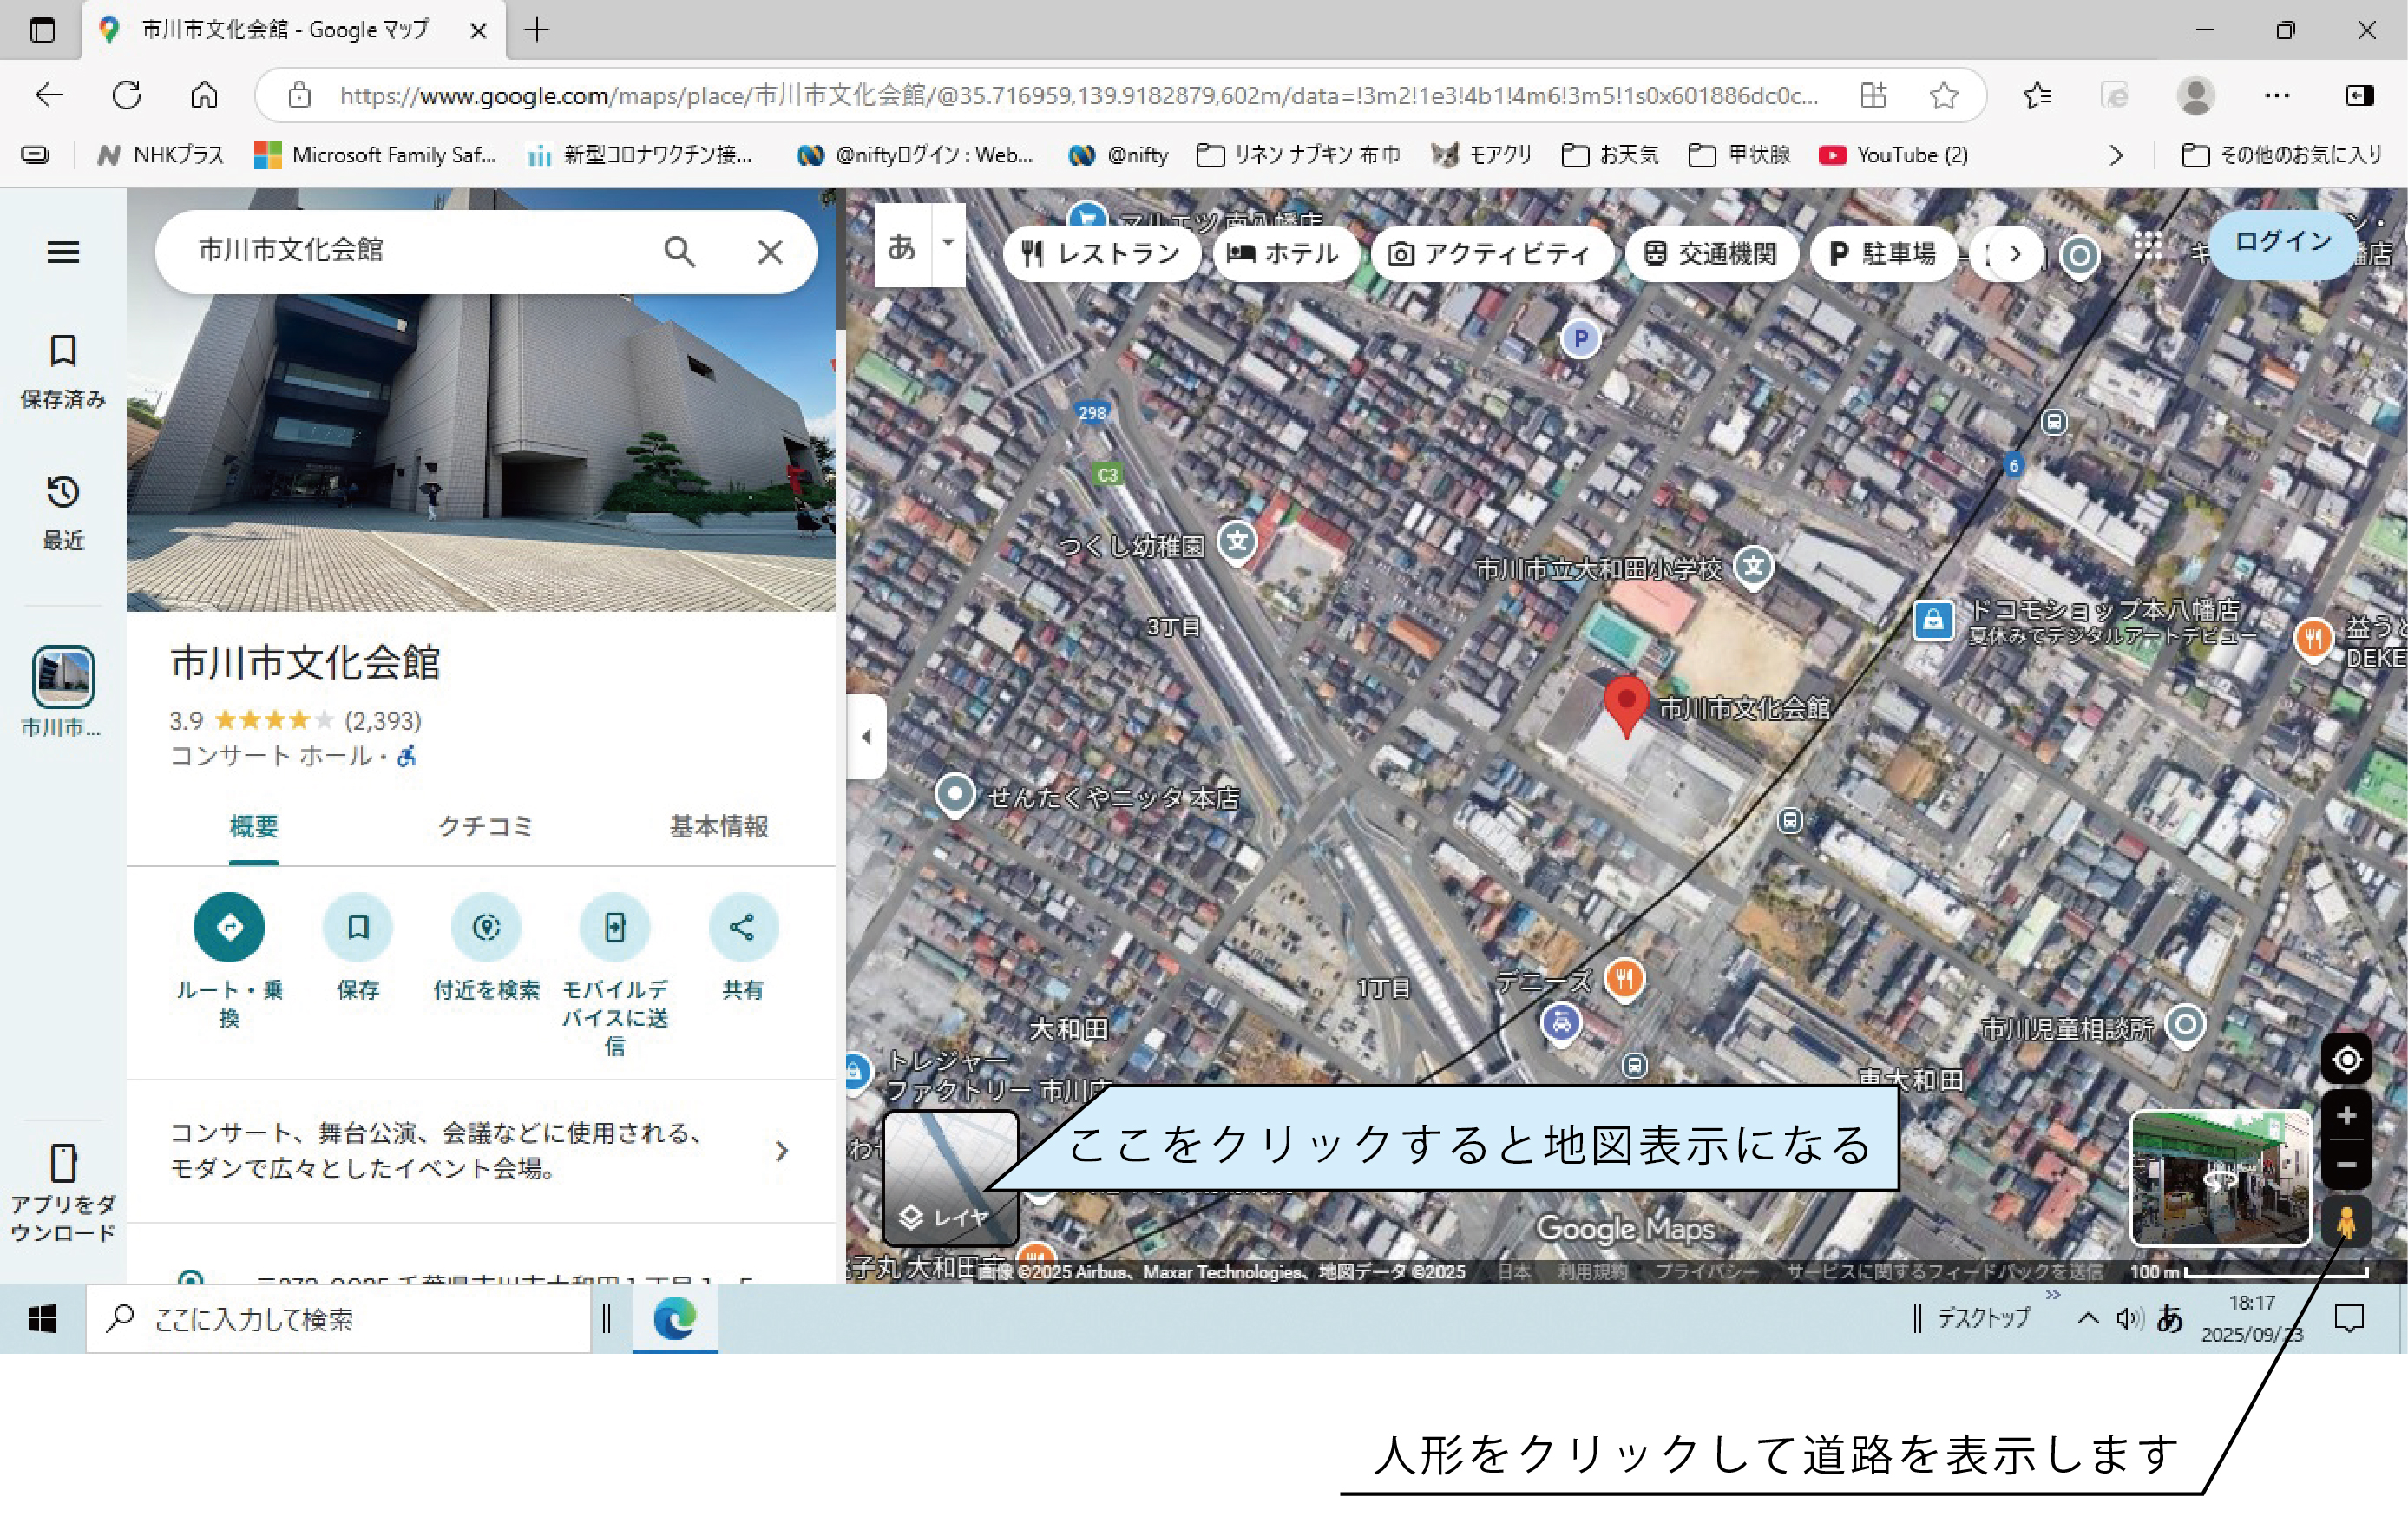Open the 基本情報 tab
This screenshot has height=1530, width=2408.
(x=718, y=826)
